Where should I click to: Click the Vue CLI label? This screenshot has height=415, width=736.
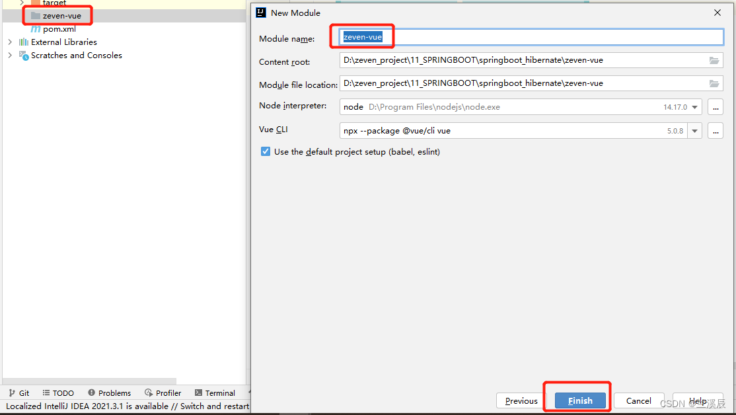point(273,129)
